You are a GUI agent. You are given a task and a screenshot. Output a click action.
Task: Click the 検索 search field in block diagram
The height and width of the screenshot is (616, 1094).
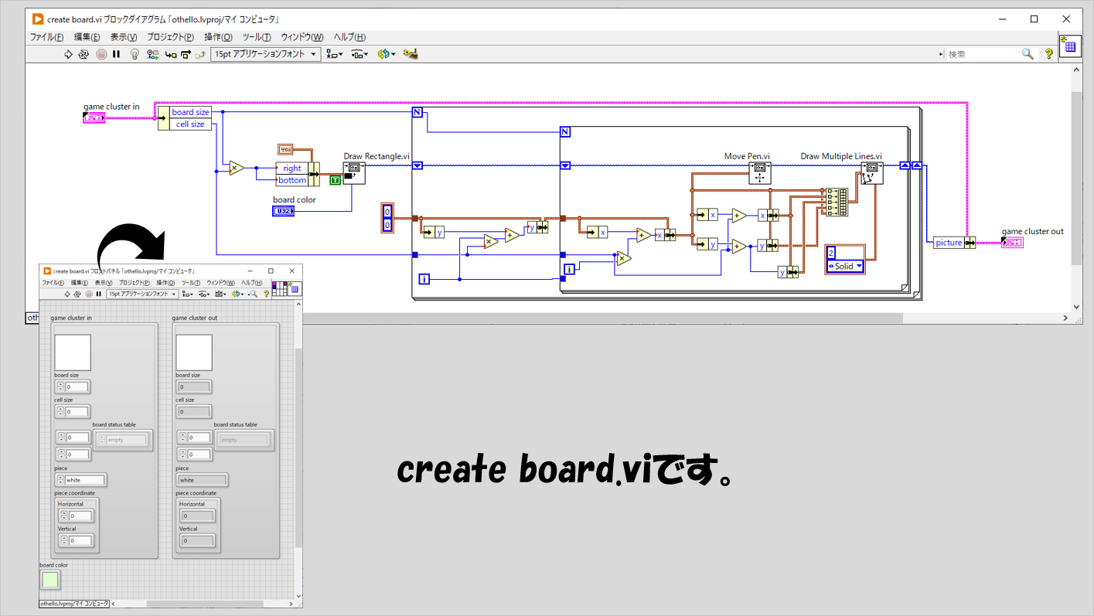click(982, 54)
